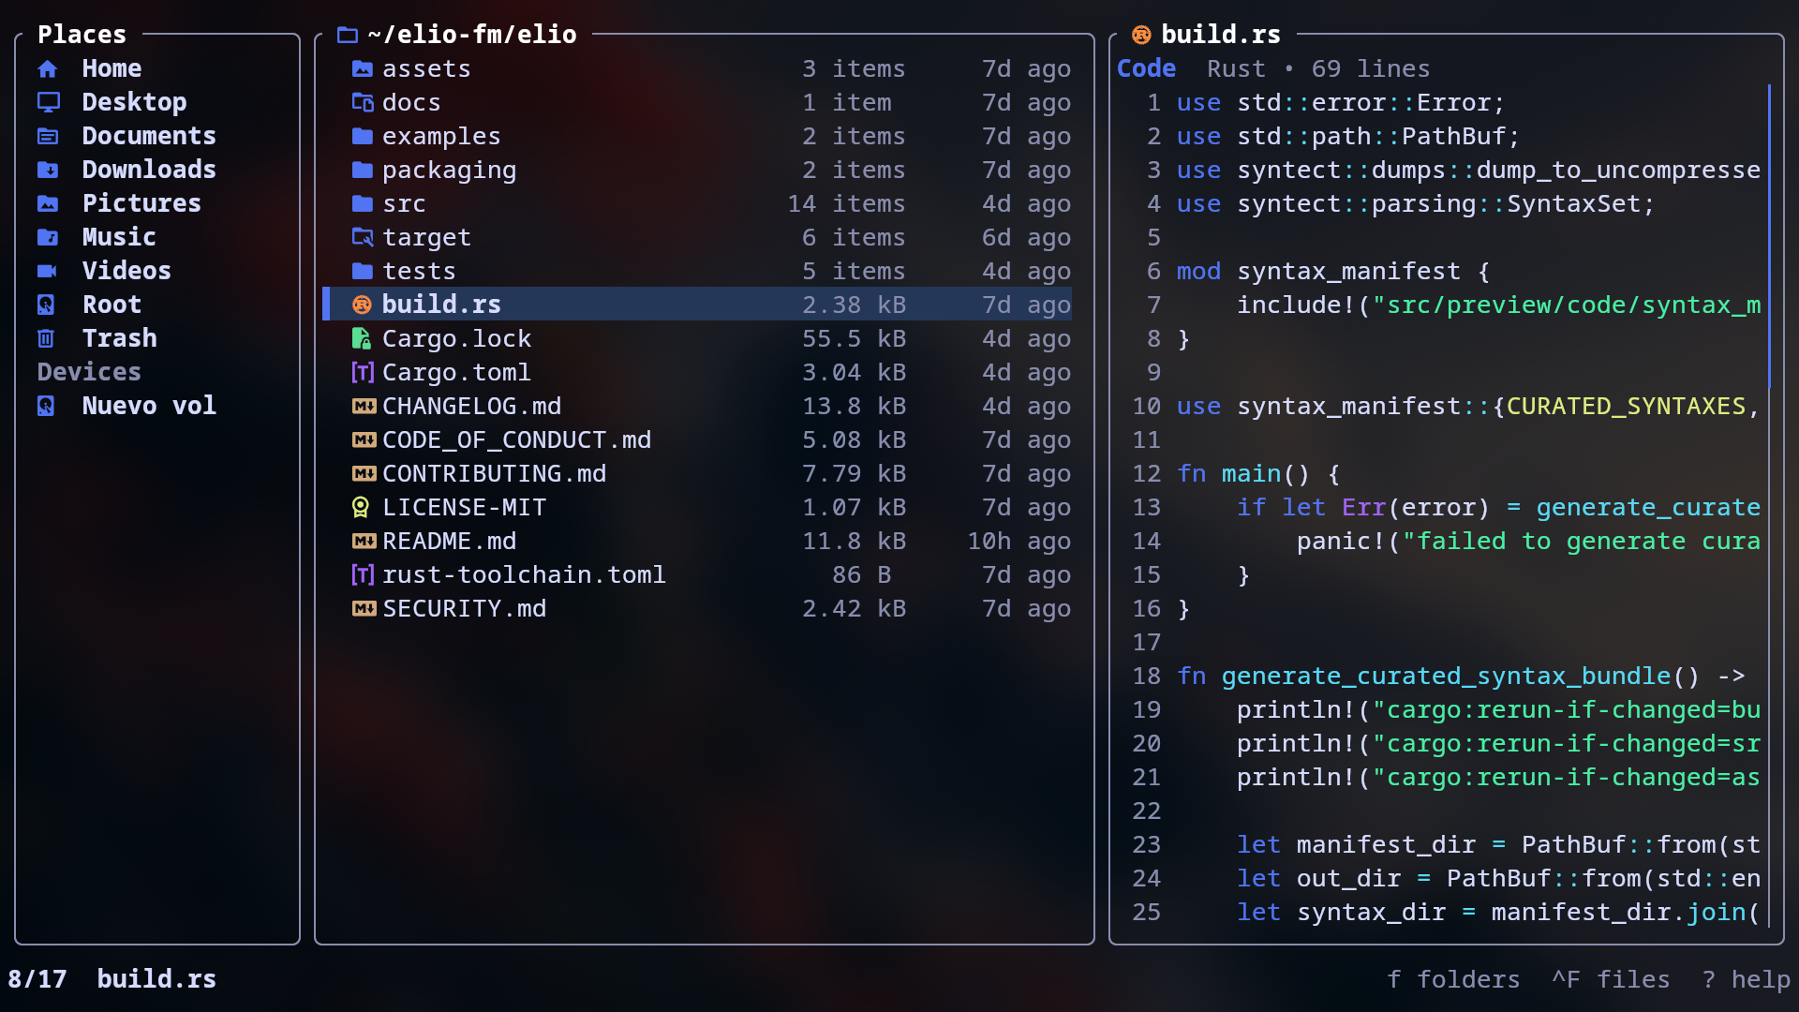Select the rust-toolchain.toml file name
Screen dimensions: 1799x1012
[524, 575]
